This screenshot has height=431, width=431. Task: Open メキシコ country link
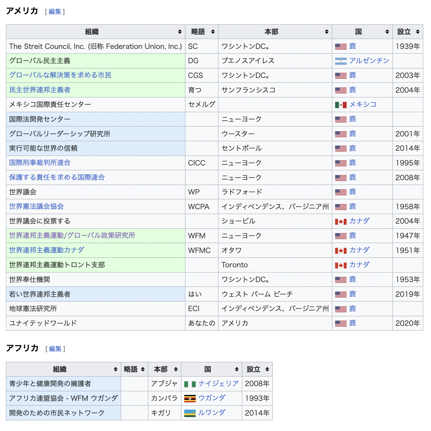tap(363, 104)
